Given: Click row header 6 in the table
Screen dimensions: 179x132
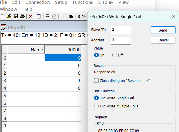Looking at the screenshot, I should (x=5, y=103).
